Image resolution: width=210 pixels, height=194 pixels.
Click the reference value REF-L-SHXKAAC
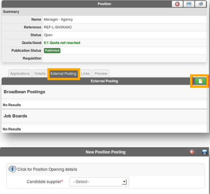coord(58,27)
